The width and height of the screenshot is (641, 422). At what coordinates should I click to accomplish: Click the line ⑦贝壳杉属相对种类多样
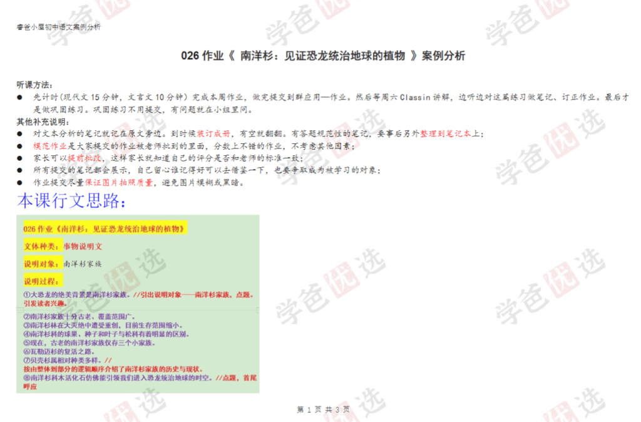(x=68, y=360)
